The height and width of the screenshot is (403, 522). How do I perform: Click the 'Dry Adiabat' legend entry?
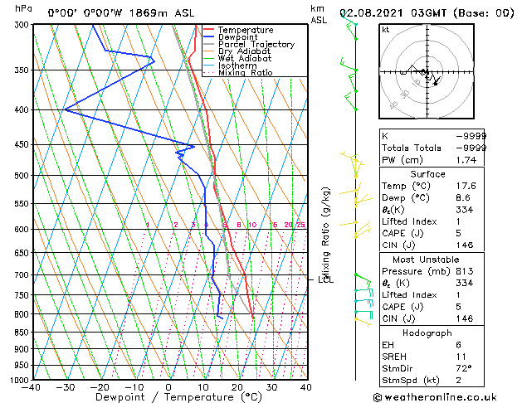tap(244, 51)
